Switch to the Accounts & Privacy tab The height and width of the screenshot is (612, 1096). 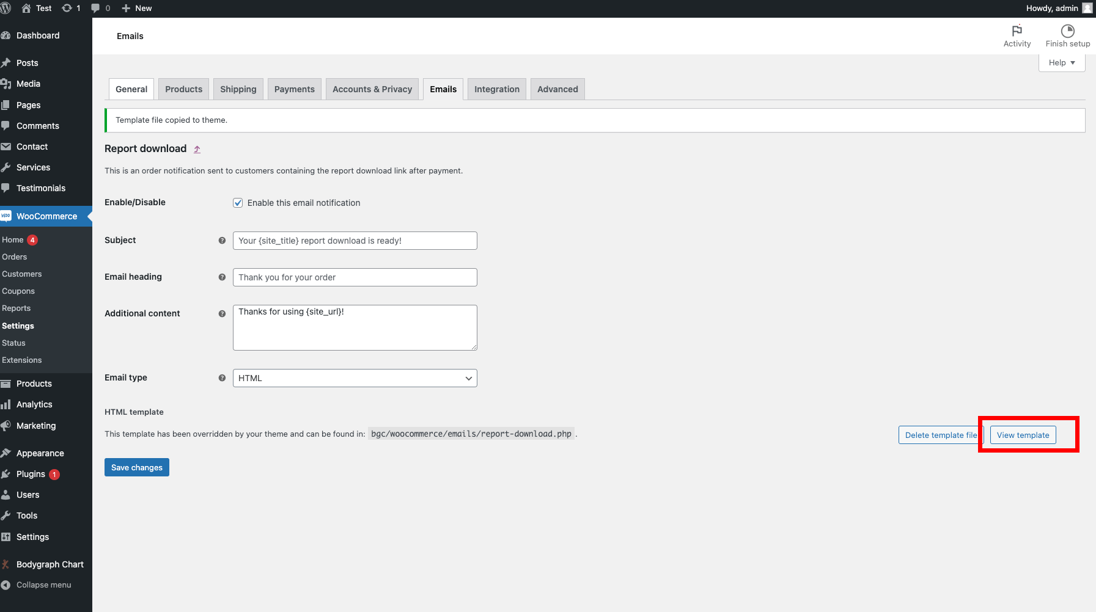(x=372, y=89)
